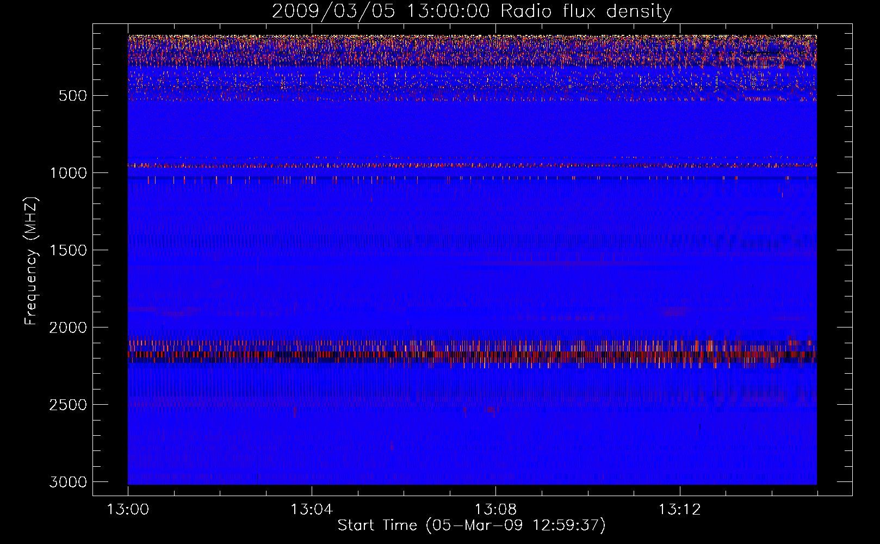Click the 2500 frequency tick label
This screenshot has width=880, height=544.
68,405
